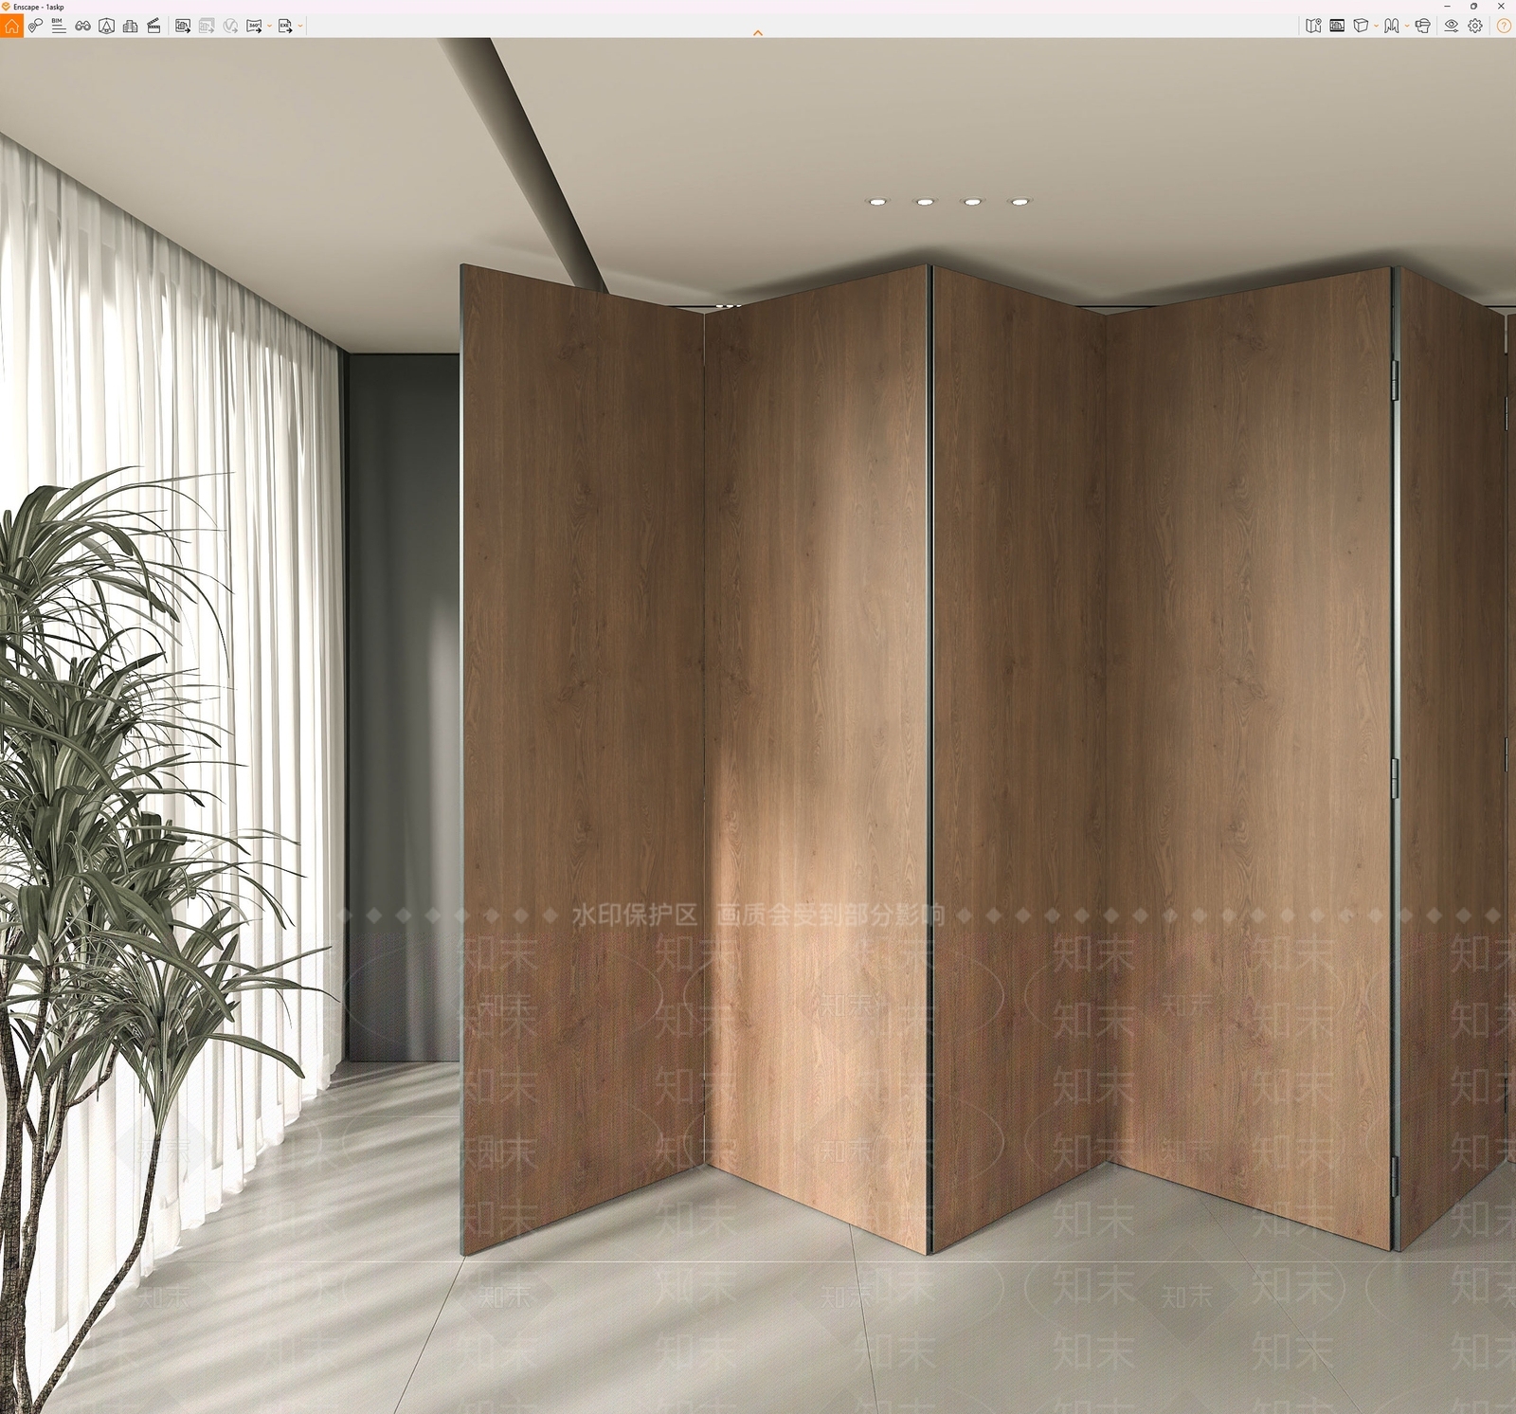Screen dimensions: 1516x1414
Task: Expand the EXE export options dropdown arrow
Action: coord(300,27)
